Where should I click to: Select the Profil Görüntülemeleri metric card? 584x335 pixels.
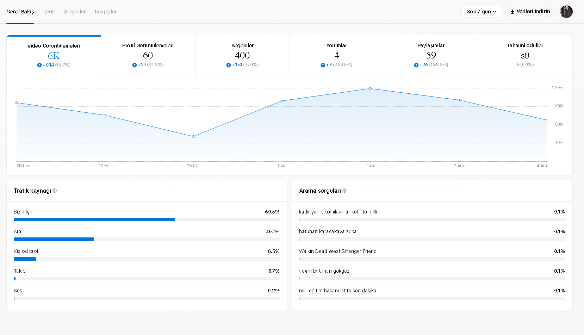pyautogui.click(x=148, y=55)
